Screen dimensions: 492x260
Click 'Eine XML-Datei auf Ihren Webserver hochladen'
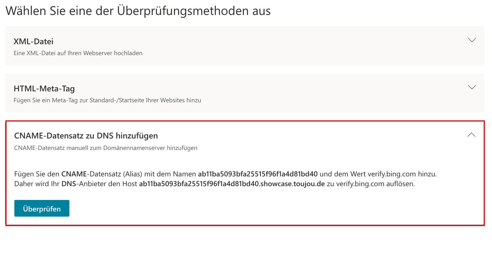tap(78, 53)
